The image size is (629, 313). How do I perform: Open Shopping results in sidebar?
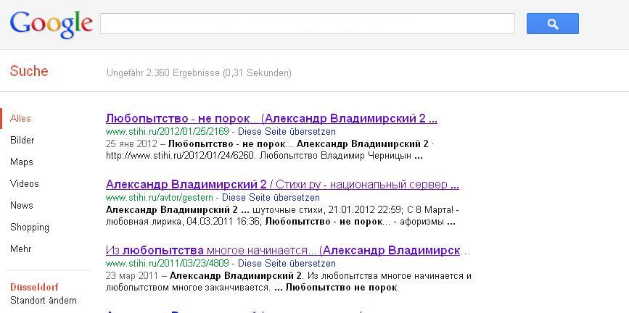click(x=29, y=227)
